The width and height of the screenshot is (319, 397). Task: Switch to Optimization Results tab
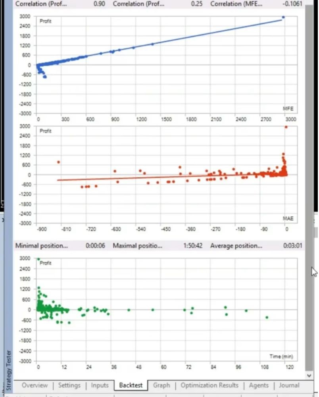pos(209,385)
